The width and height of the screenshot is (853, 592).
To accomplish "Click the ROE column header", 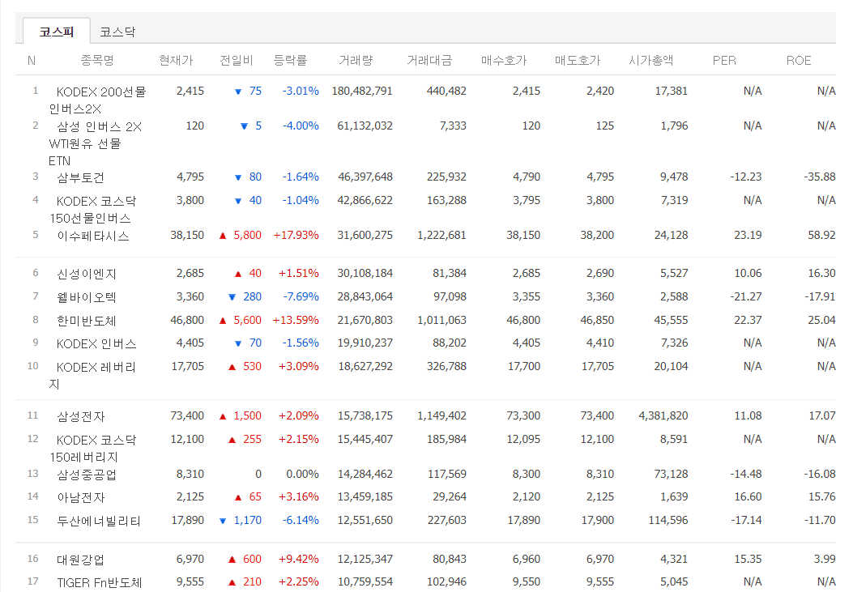I will click(799, 61).
